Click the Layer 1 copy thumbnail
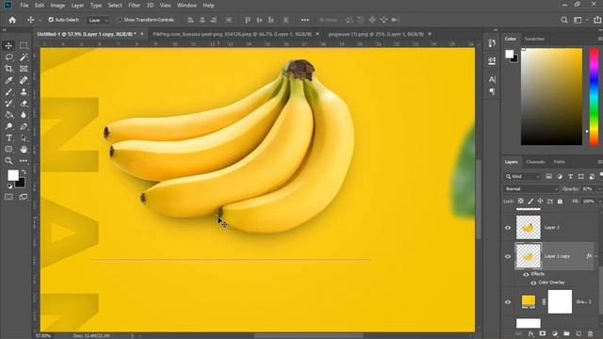 pos(528,256)
